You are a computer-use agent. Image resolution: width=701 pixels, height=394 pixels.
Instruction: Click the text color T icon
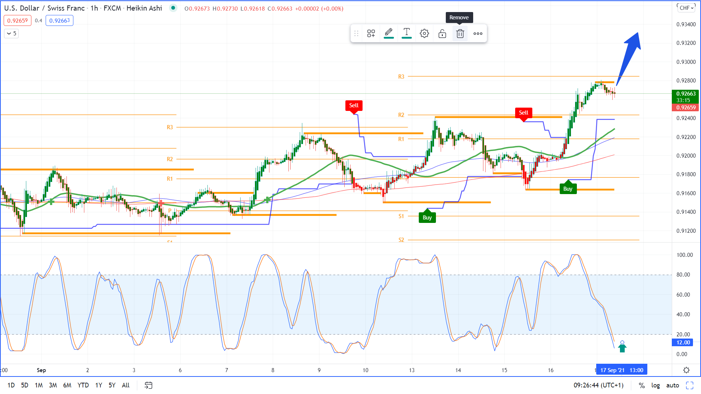406,33
